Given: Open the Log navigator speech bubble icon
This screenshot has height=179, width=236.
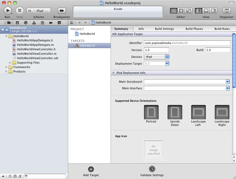Looking at the screenshot, I should tap(59, 23).
